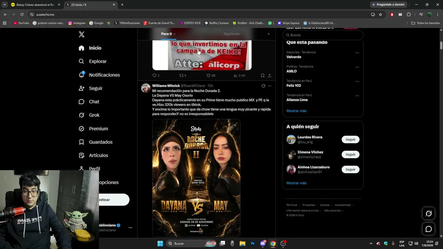This screenshot has width=443, height=249.
Task: Click Mostrar más under trends list
Action: 297,111
